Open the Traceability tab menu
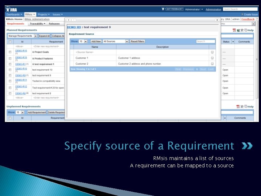This screenshot has height=196, width=261. 37,24
